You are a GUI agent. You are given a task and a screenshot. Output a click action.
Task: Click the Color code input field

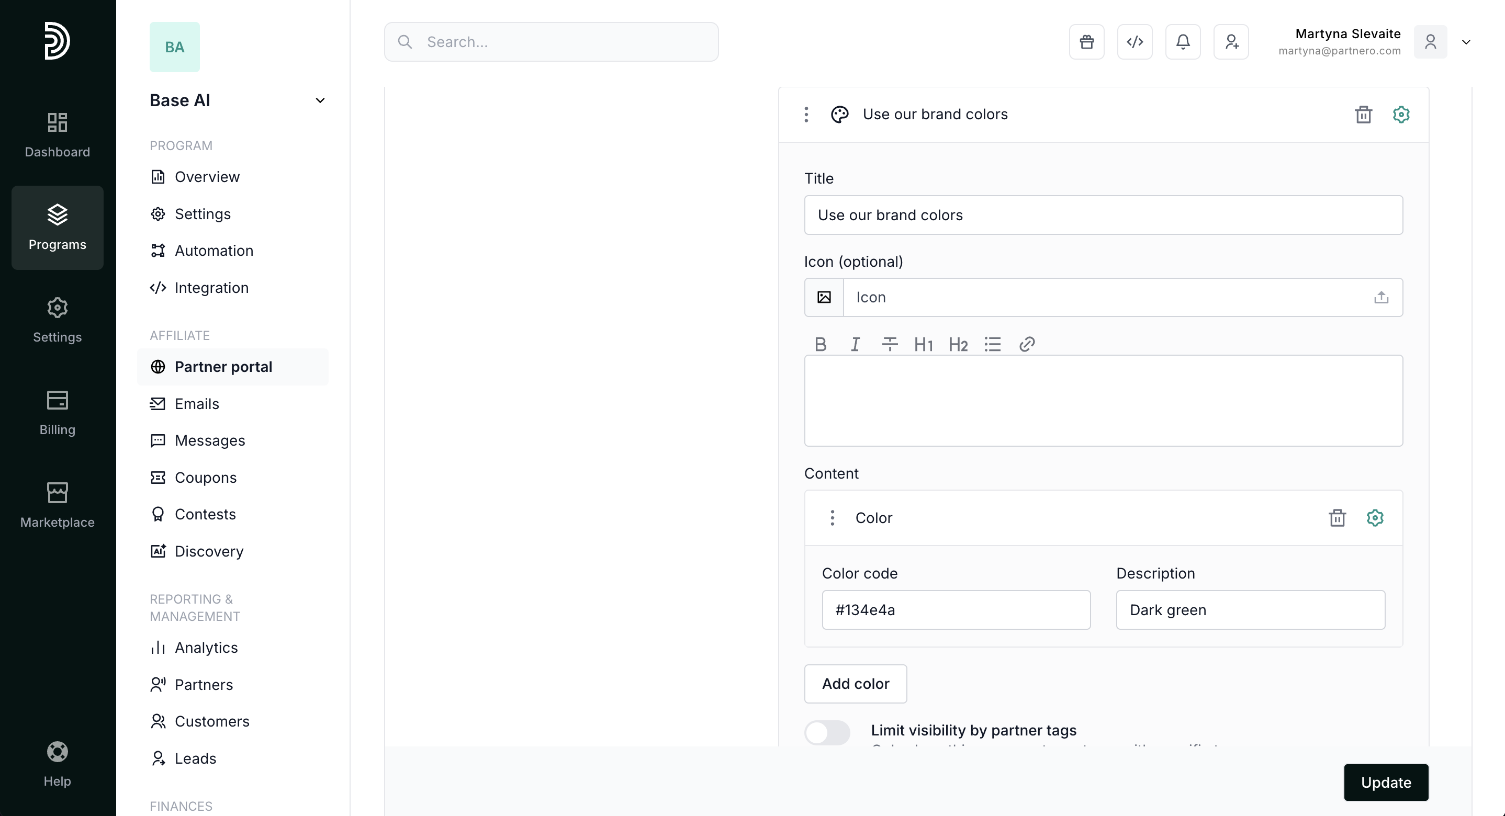955,610
